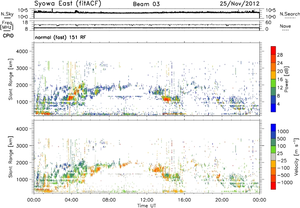Select the '500' tick on Velocity colorbar
Screen dimensions: 300x208
click(282, 139)
